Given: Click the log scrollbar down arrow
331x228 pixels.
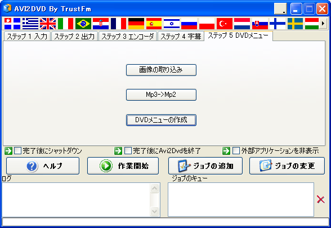Looking at the screenshot, I should [154, 211].
